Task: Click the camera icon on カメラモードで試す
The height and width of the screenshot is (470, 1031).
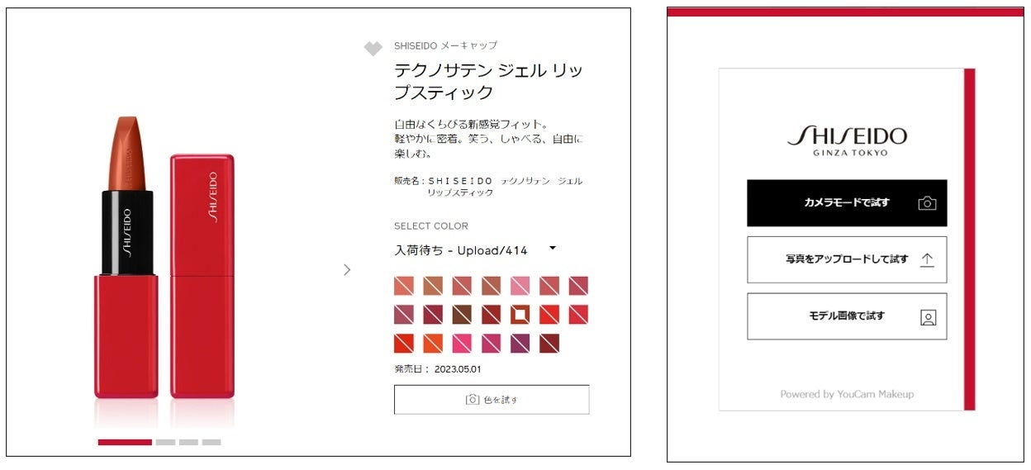Action: 927,203
